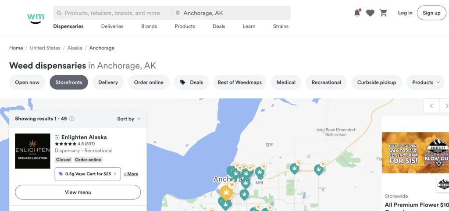Expand the Products filter dropdown
Viewport: 449px width, 211px height.
(425, 82)
